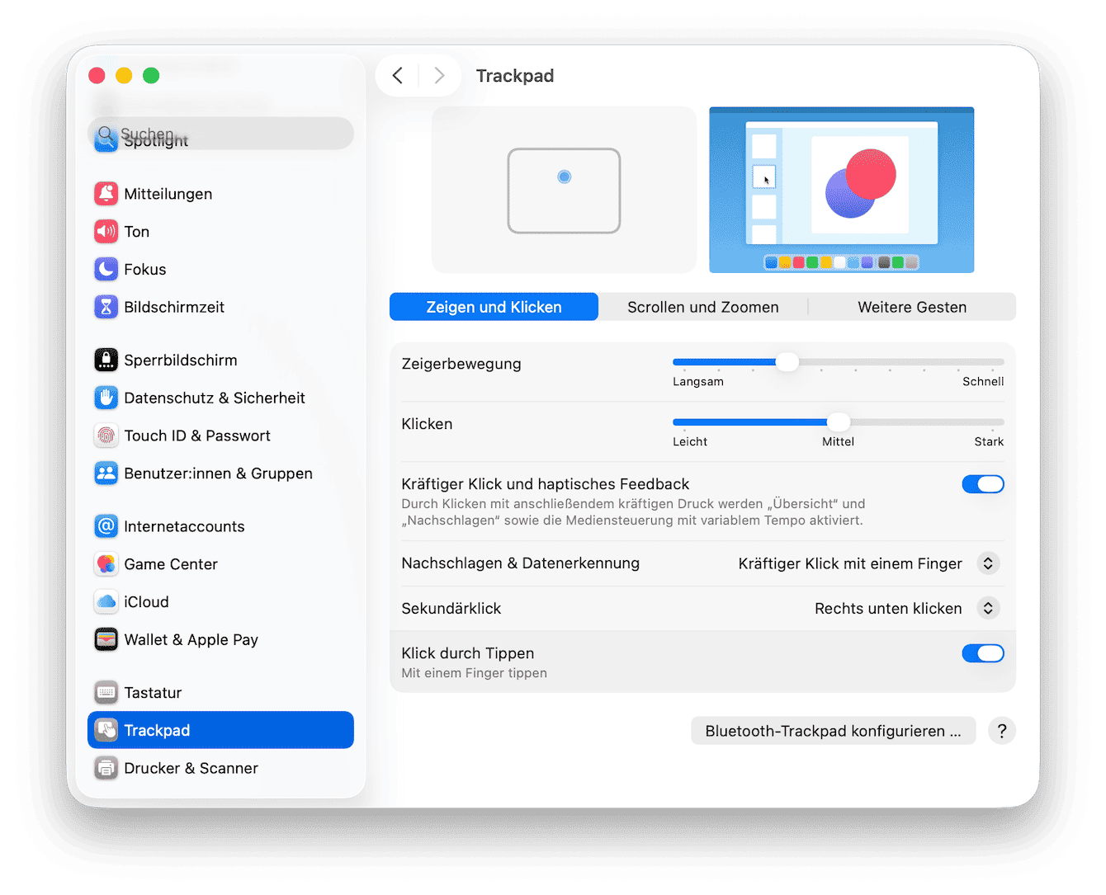Click the Bildschirmzeit hourglass icon

pyautogui.click(x=106, y=306)
